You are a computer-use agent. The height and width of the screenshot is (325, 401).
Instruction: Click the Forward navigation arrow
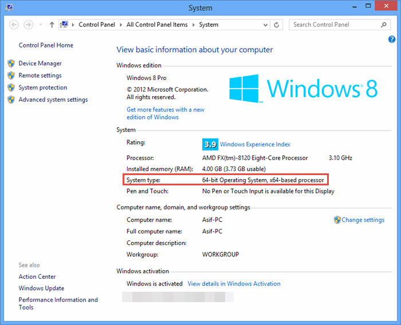(28, 25)
